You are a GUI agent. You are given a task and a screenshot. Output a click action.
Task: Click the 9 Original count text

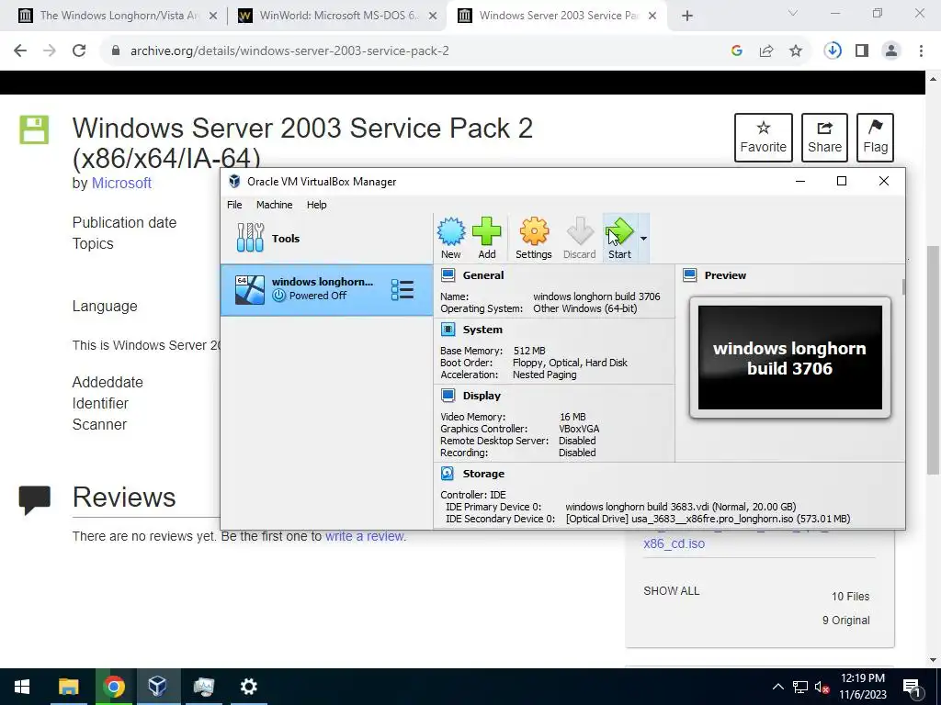(845, 621)
